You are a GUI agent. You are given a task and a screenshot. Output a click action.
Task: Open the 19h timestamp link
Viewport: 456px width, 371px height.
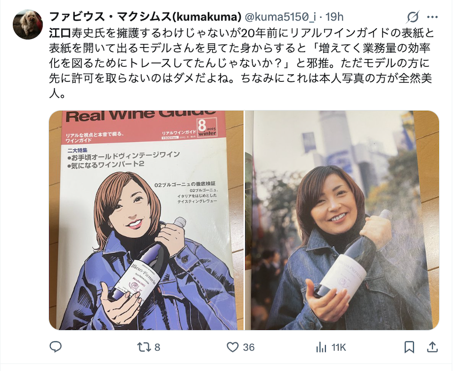[x=334, y=17]
